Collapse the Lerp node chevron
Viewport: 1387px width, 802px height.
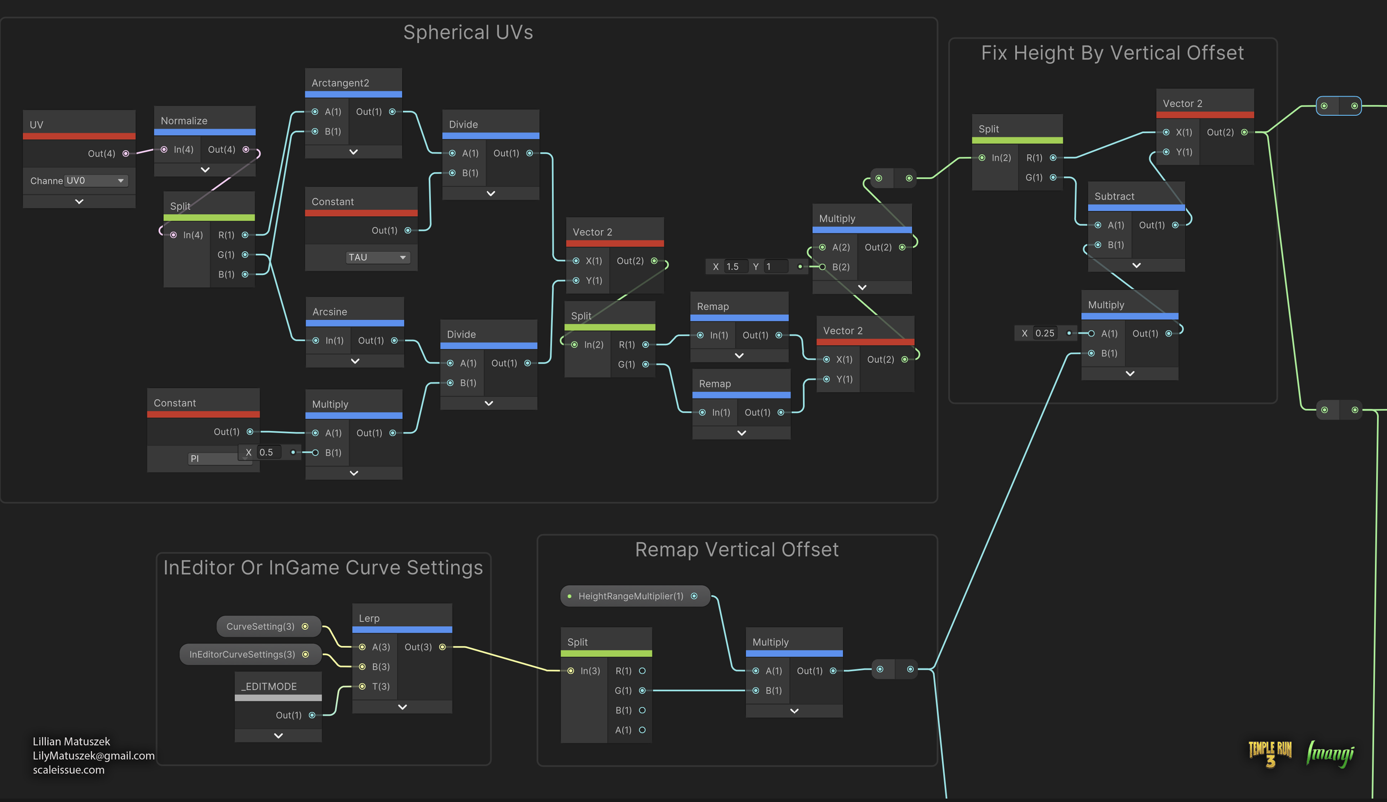(403, 707)
